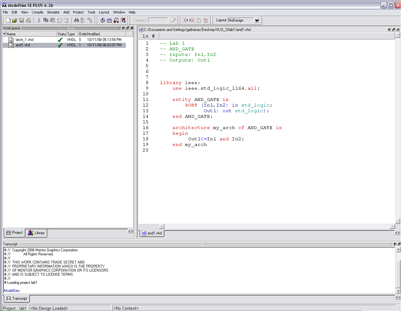Click the Expand All toolbar icon
The height and width of the screenshot is (311, 401).
tap(90, 20)
